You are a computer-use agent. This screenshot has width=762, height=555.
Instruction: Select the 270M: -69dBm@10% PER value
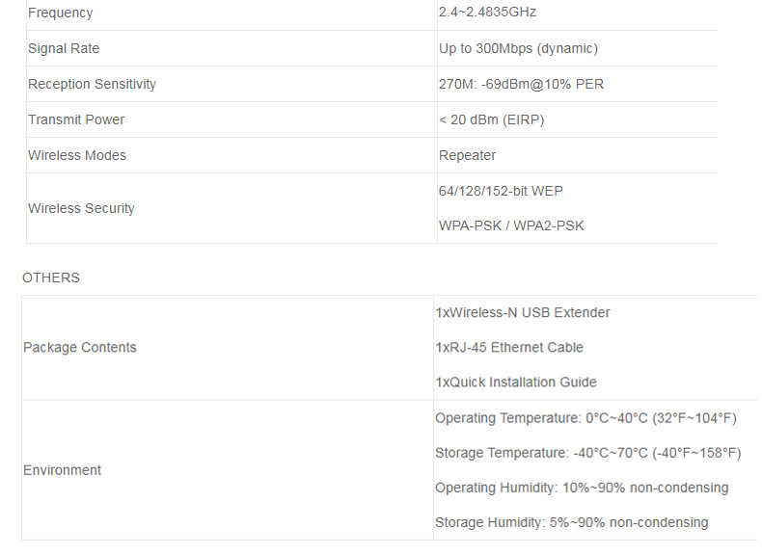(521, 84)
